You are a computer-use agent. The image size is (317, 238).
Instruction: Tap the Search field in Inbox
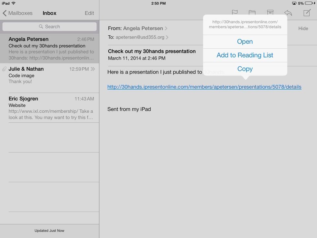49,27
